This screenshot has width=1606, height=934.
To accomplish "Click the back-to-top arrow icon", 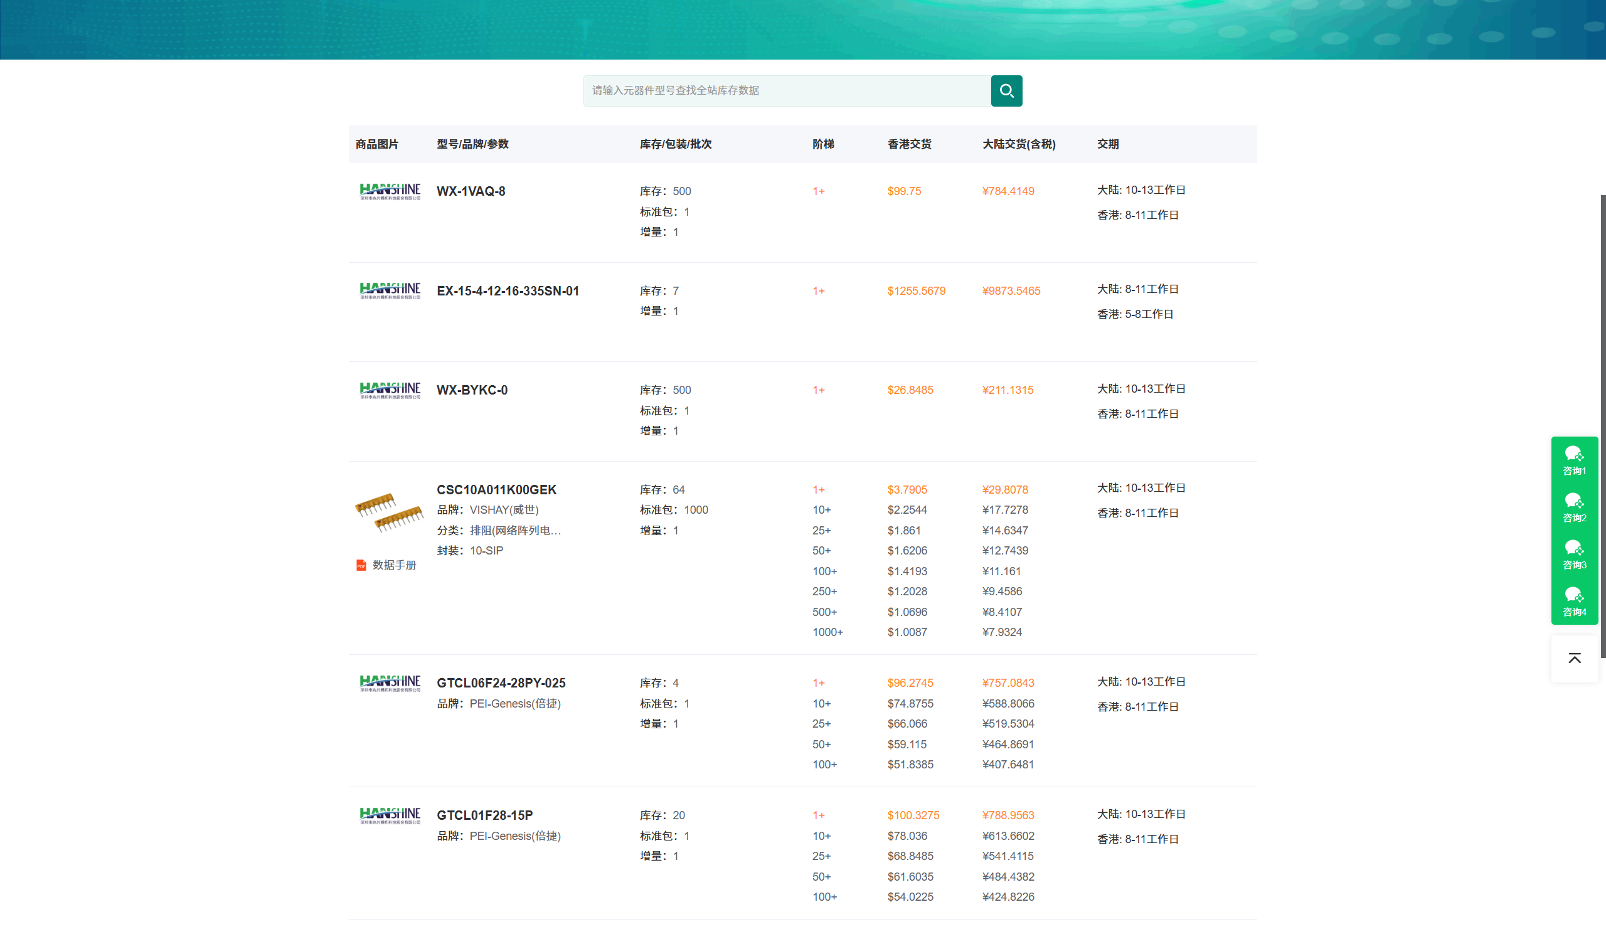I will [x=1574, y=658].
